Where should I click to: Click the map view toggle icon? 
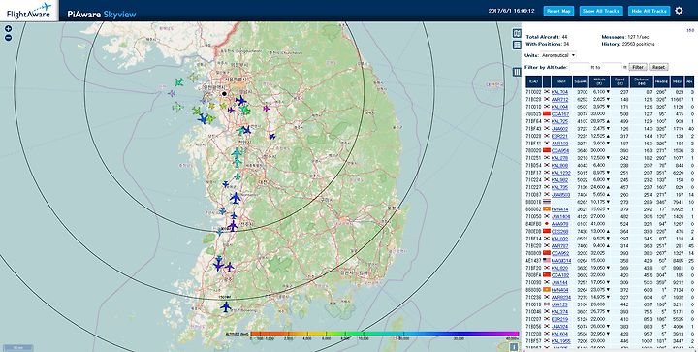517,33
